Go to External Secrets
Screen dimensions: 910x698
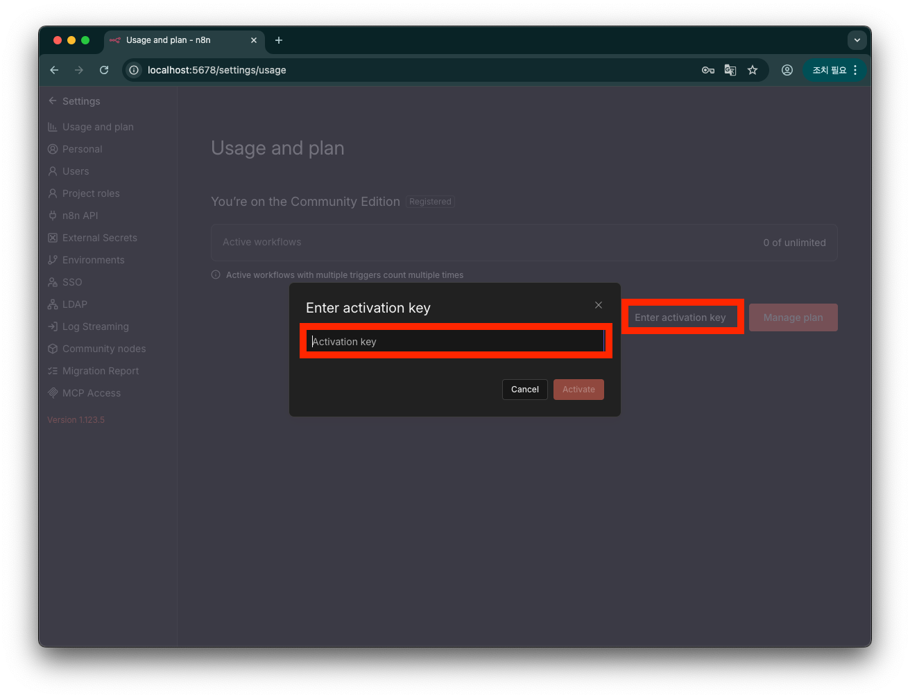pyautogui.click(x=100, y=238)
